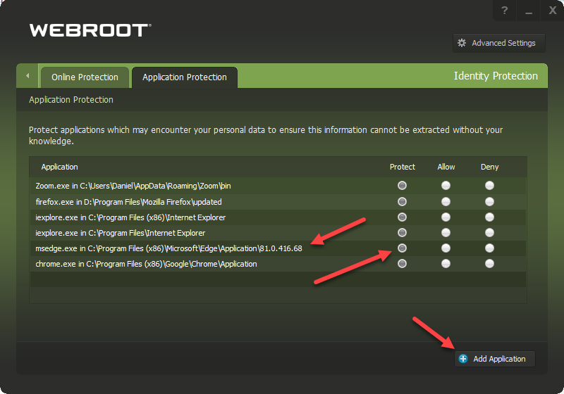
Task: Click the help question mark icon
Action: (505, 11)
